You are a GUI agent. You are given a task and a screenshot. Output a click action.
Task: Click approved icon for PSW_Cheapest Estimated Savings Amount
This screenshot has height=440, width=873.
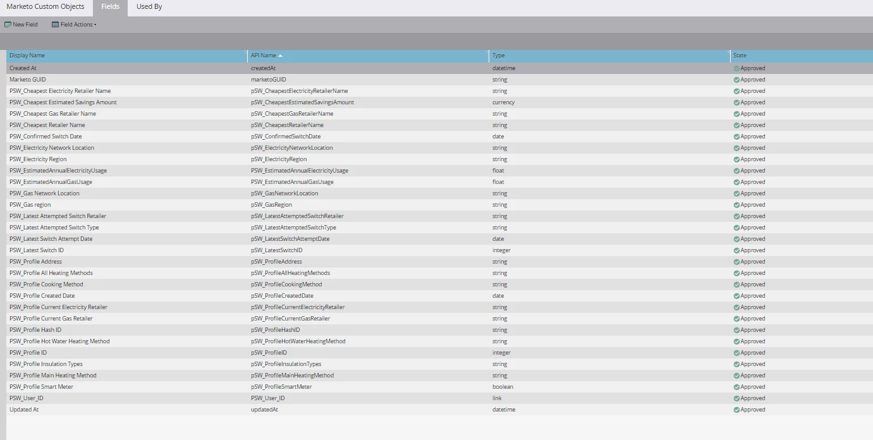(736, 102)
